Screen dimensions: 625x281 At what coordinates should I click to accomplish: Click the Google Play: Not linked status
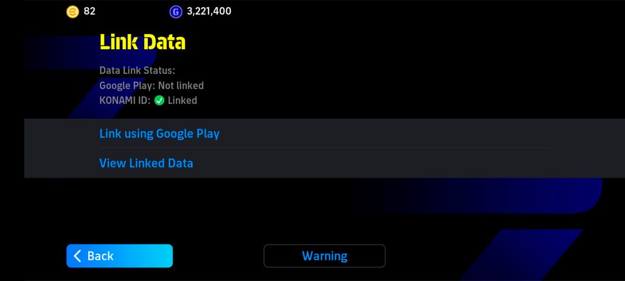point(151,86)
